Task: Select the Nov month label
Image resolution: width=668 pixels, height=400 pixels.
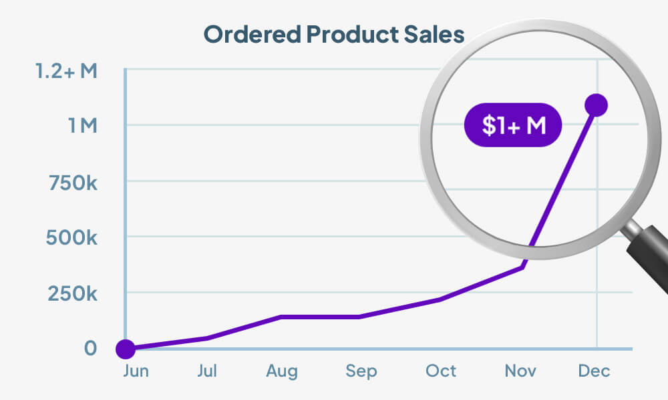Action: (x=520, y=371)
